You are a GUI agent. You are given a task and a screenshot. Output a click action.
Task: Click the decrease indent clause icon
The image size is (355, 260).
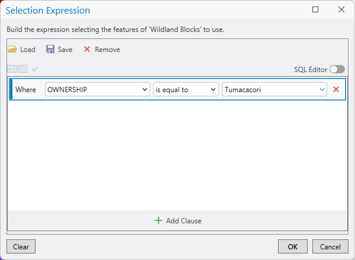12,69
